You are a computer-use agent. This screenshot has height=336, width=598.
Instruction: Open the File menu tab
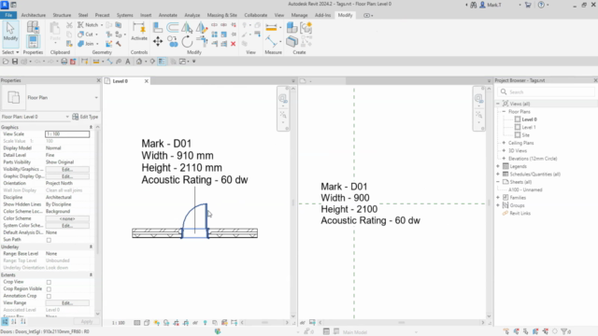(8, 15)
